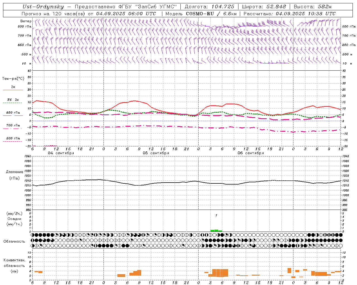Click the 'Td 2м' dew point legend entry
The width and height of the screenshot is (357, 285).
coord(13,100)
